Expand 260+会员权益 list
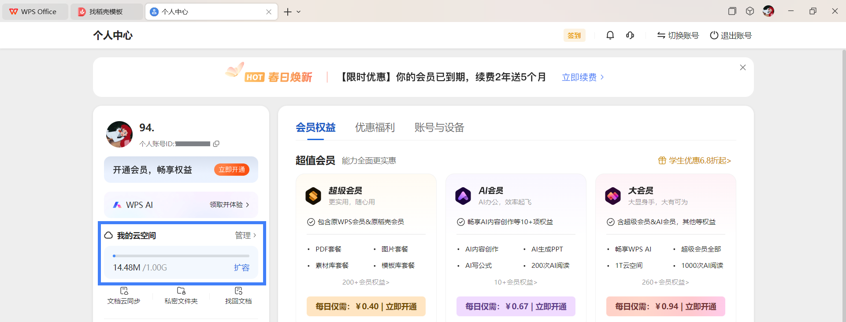The image size is (846, 322). point(665,282)
